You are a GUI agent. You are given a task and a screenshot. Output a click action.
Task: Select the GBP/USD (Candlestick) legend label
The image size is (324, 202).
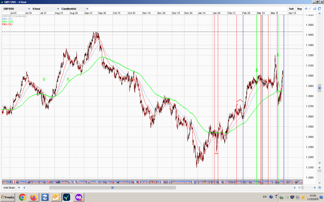pos(15,16)
